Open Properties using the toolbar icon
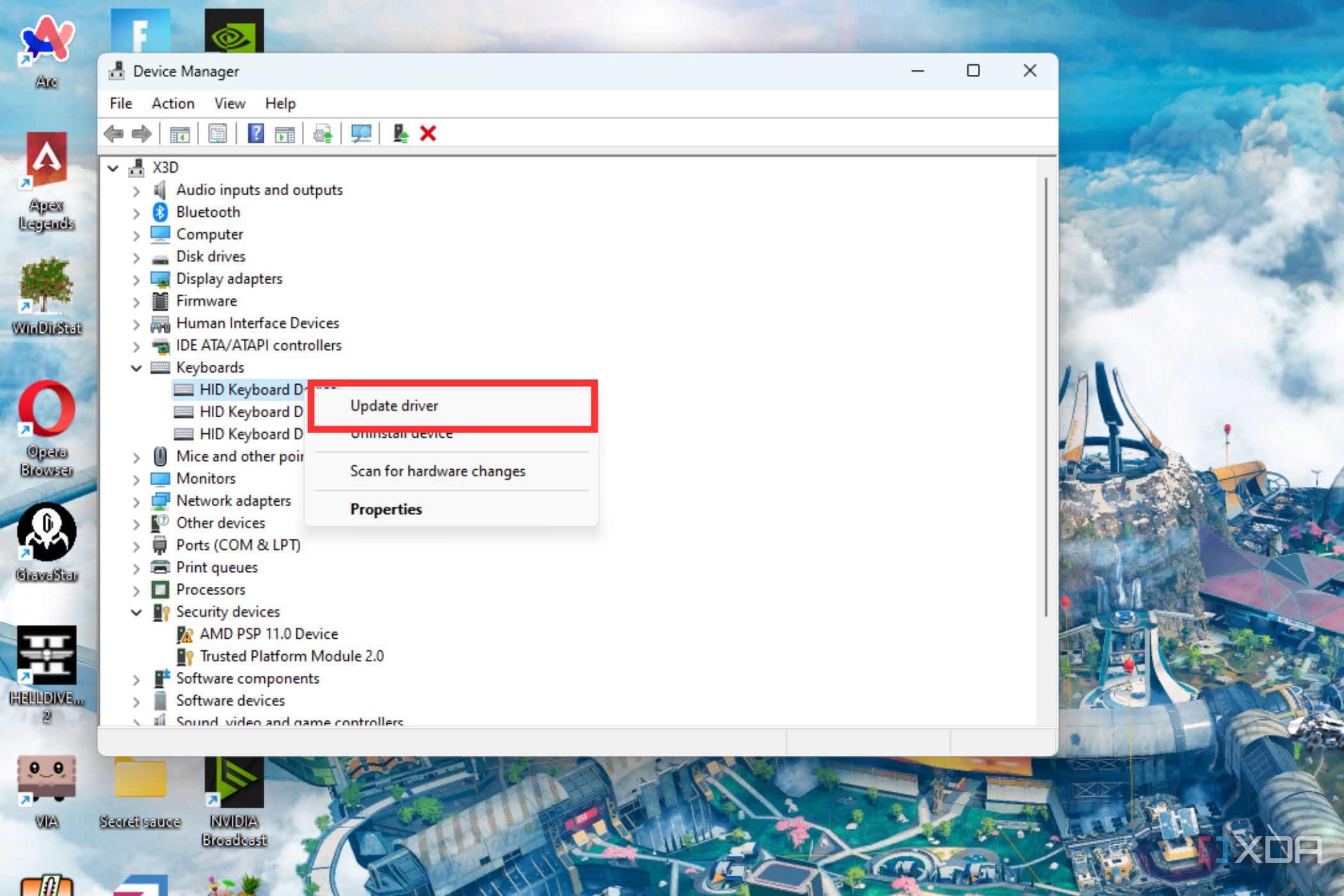Image resolution: width=1344 pixels, height=896 pixels. (x=218, y=133)
